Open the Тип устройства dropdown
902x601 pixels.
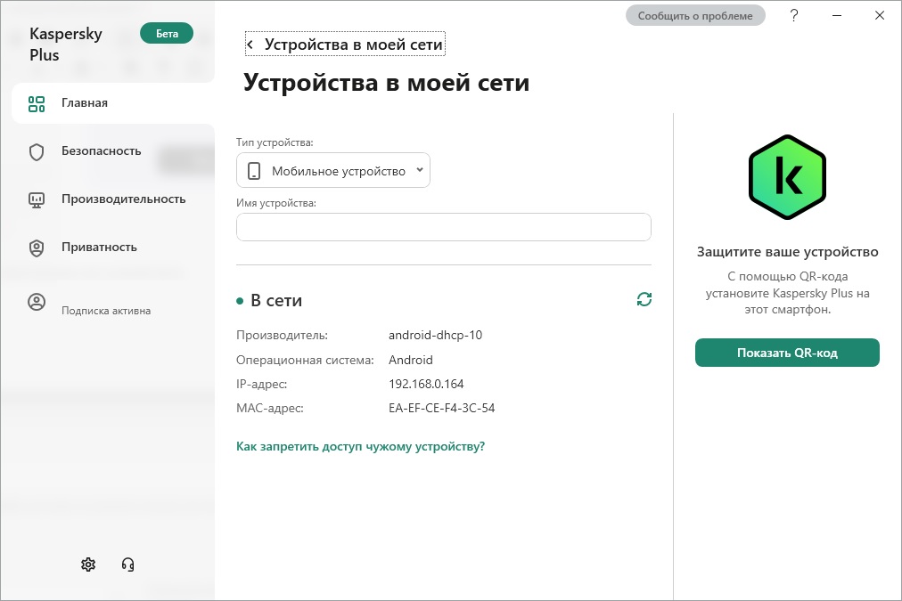[x=333, y=170]
